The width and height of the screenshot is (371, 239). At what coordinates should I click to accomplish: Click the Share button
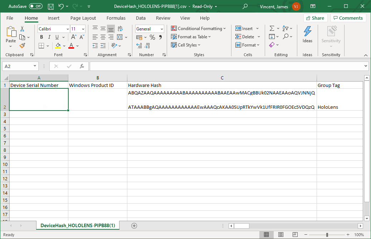coord(315,18)
